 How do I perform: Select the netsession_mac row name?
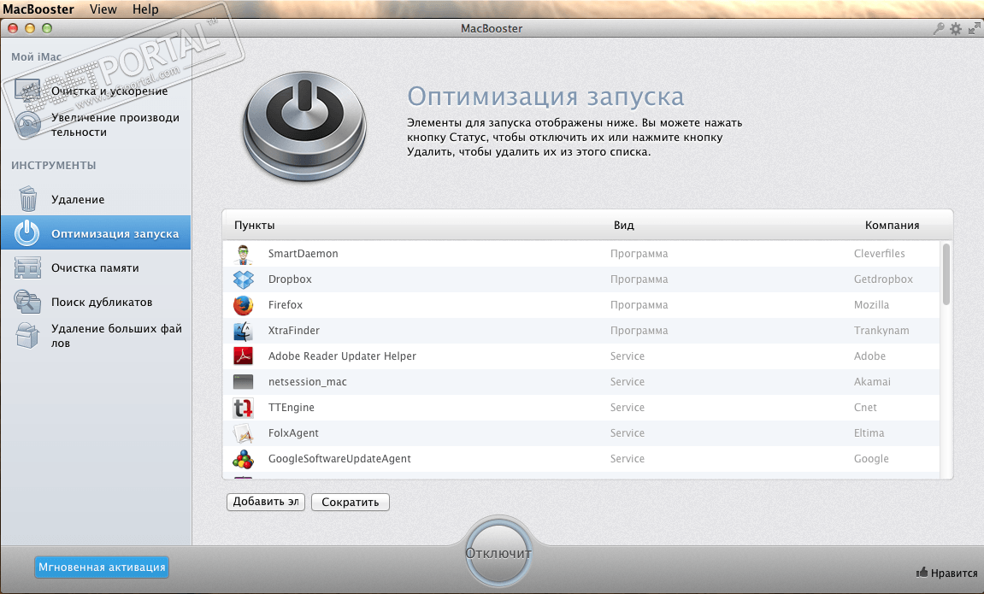pyautogui.click(x=308, y=382)
